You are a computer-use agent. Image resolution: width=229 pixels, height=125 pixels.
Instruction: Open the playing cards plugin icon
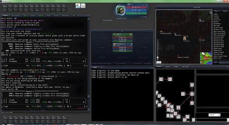(83, 6)
